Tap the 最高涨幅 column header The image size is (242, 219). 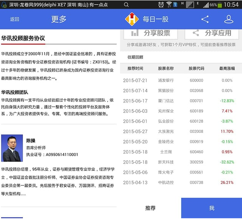[x=227, y=68]
